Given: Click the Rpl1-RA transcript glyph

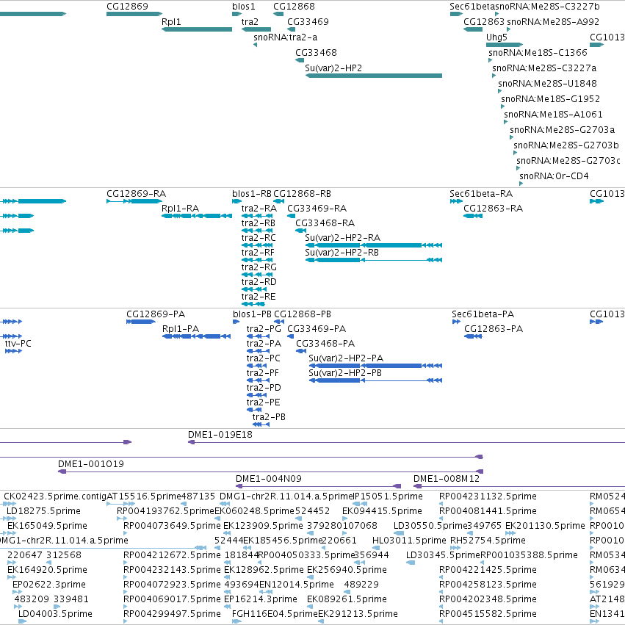Looking at the screenshot, I should (x=197, y=216).
